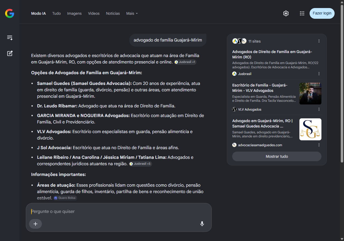344x241 pixels.
Task: Switch to the Vídeos tab
Action: coord(94,13)
